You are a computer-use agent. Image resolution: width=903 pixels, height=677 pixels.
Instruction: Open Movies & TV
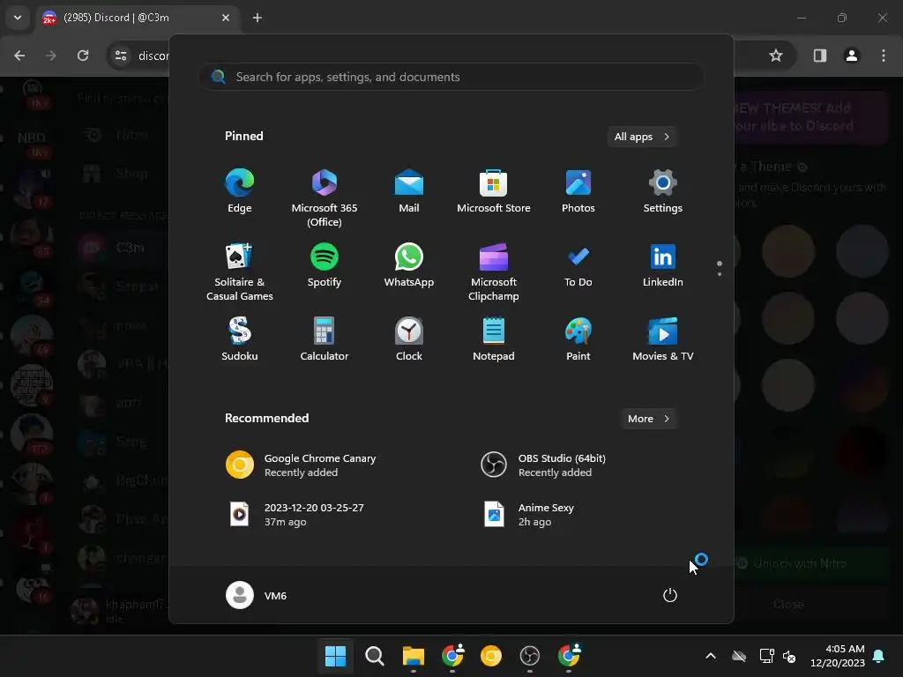tap(663, 339)
